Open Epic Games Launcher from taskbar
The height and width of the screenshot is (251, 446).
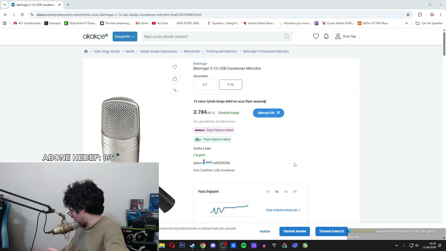pyautogui.click(x=274, y=245)
